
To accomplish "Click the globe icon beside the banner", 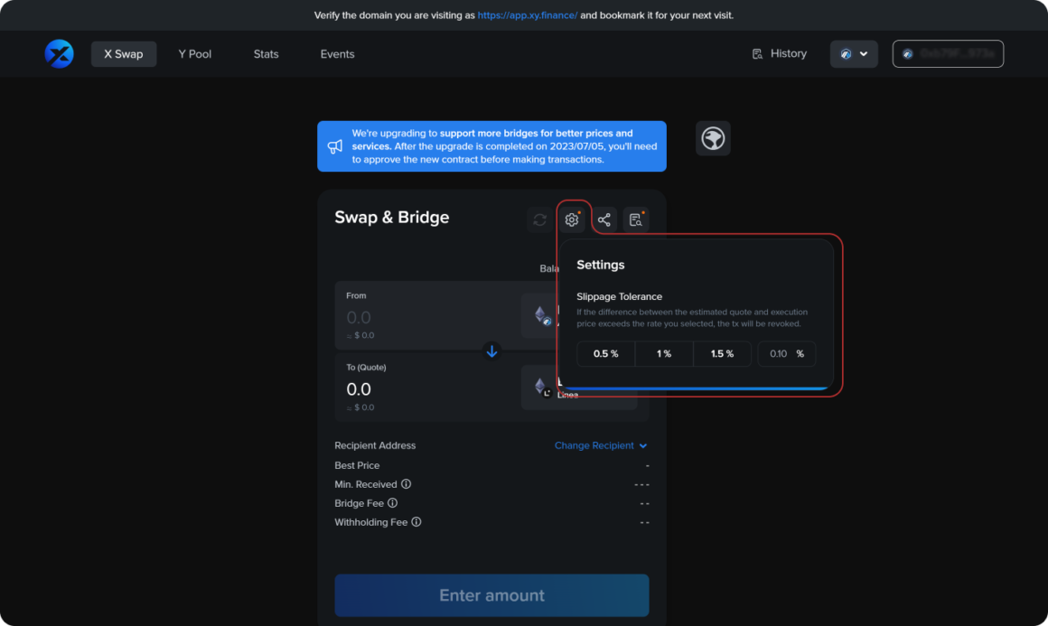I will click(713, 138).
